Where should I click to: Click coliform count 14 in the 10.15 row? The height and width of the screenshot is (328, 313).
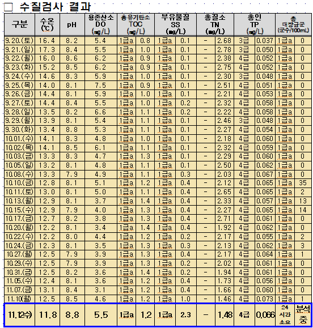point(303,210)
